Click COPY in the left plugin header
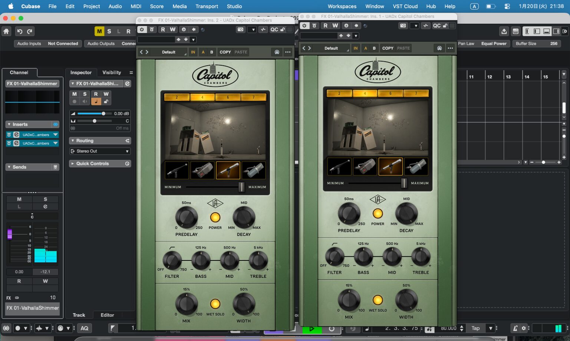Image resolution: width=570 pixels, height=341 pixels. [x=225, y=52]
